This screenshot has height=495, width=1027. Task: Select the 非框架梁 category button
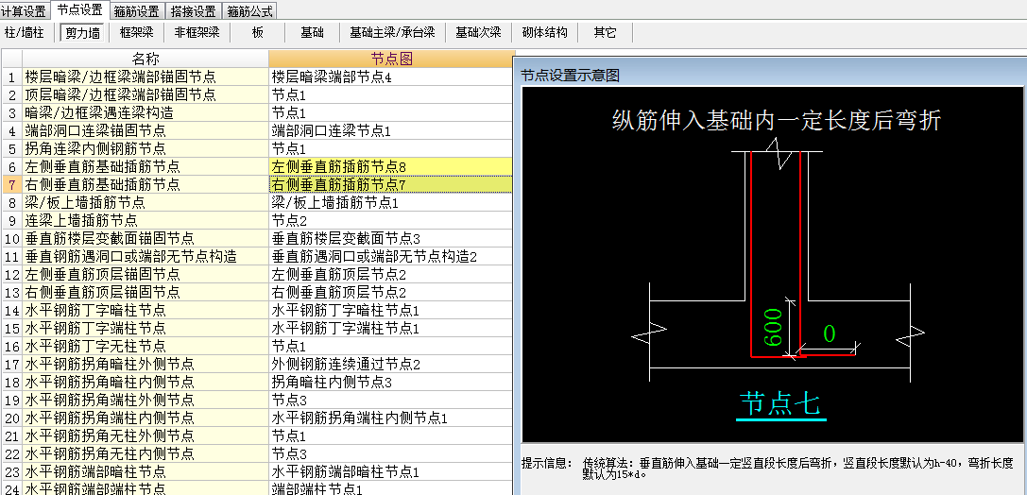[197, 32]
